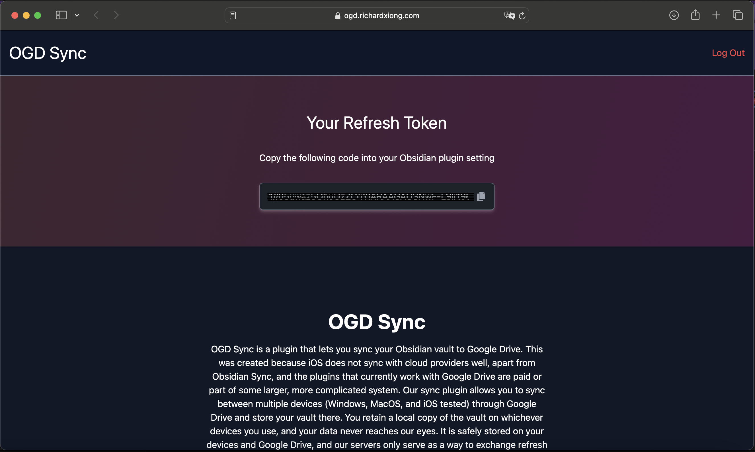
Task: Copy the refresh token with clipboard icon
Action: coord(481,196)
